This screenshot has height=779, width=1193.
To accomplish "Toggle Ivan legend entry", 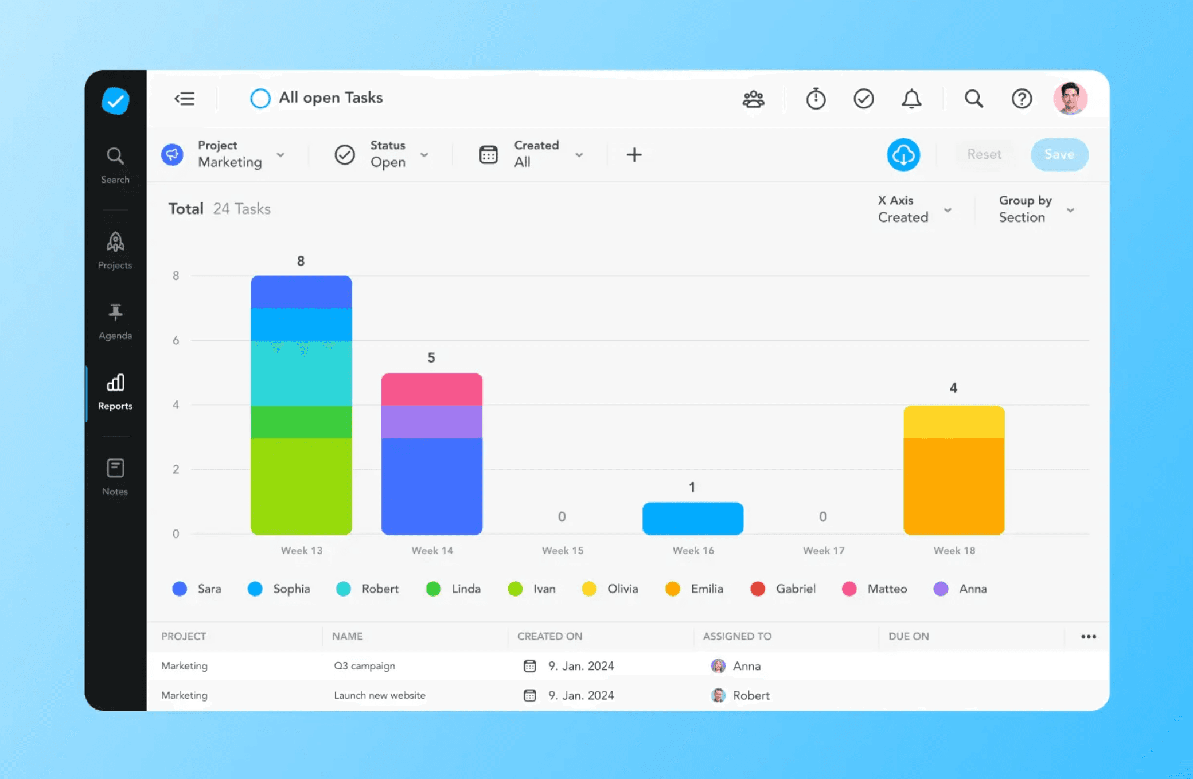I will tap(532, 589).
